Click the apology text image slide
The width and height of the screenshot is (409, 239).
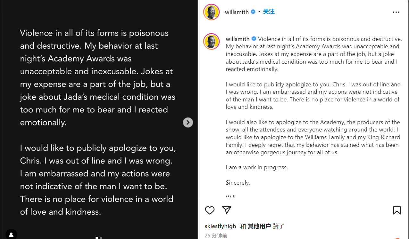[x=98, y=122]
